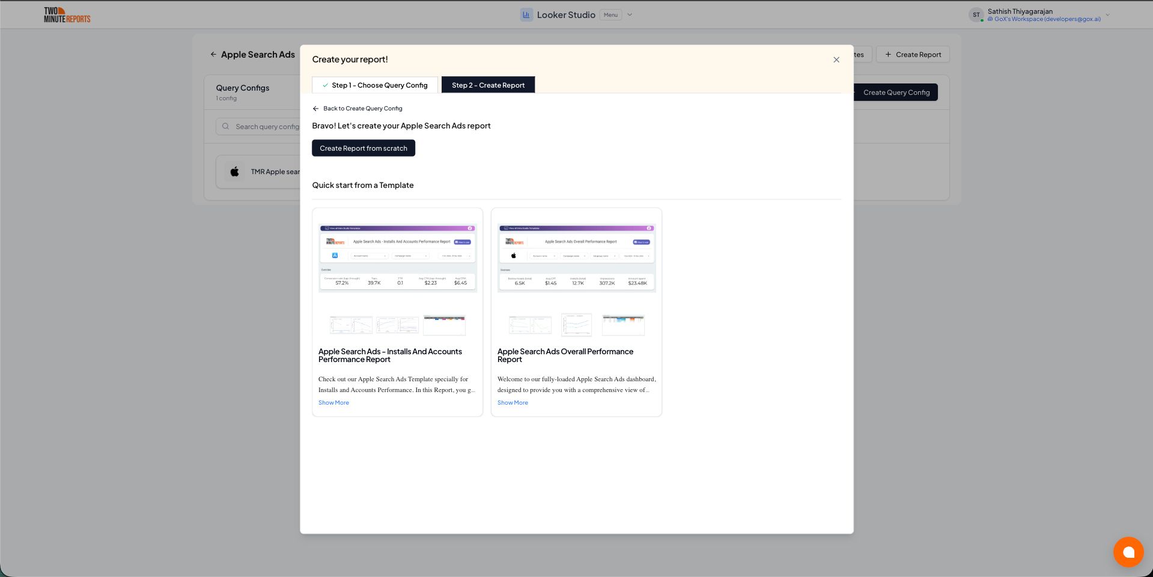
Task: Select the Step 2 – Create Report tab
Action: click(488, 85)
